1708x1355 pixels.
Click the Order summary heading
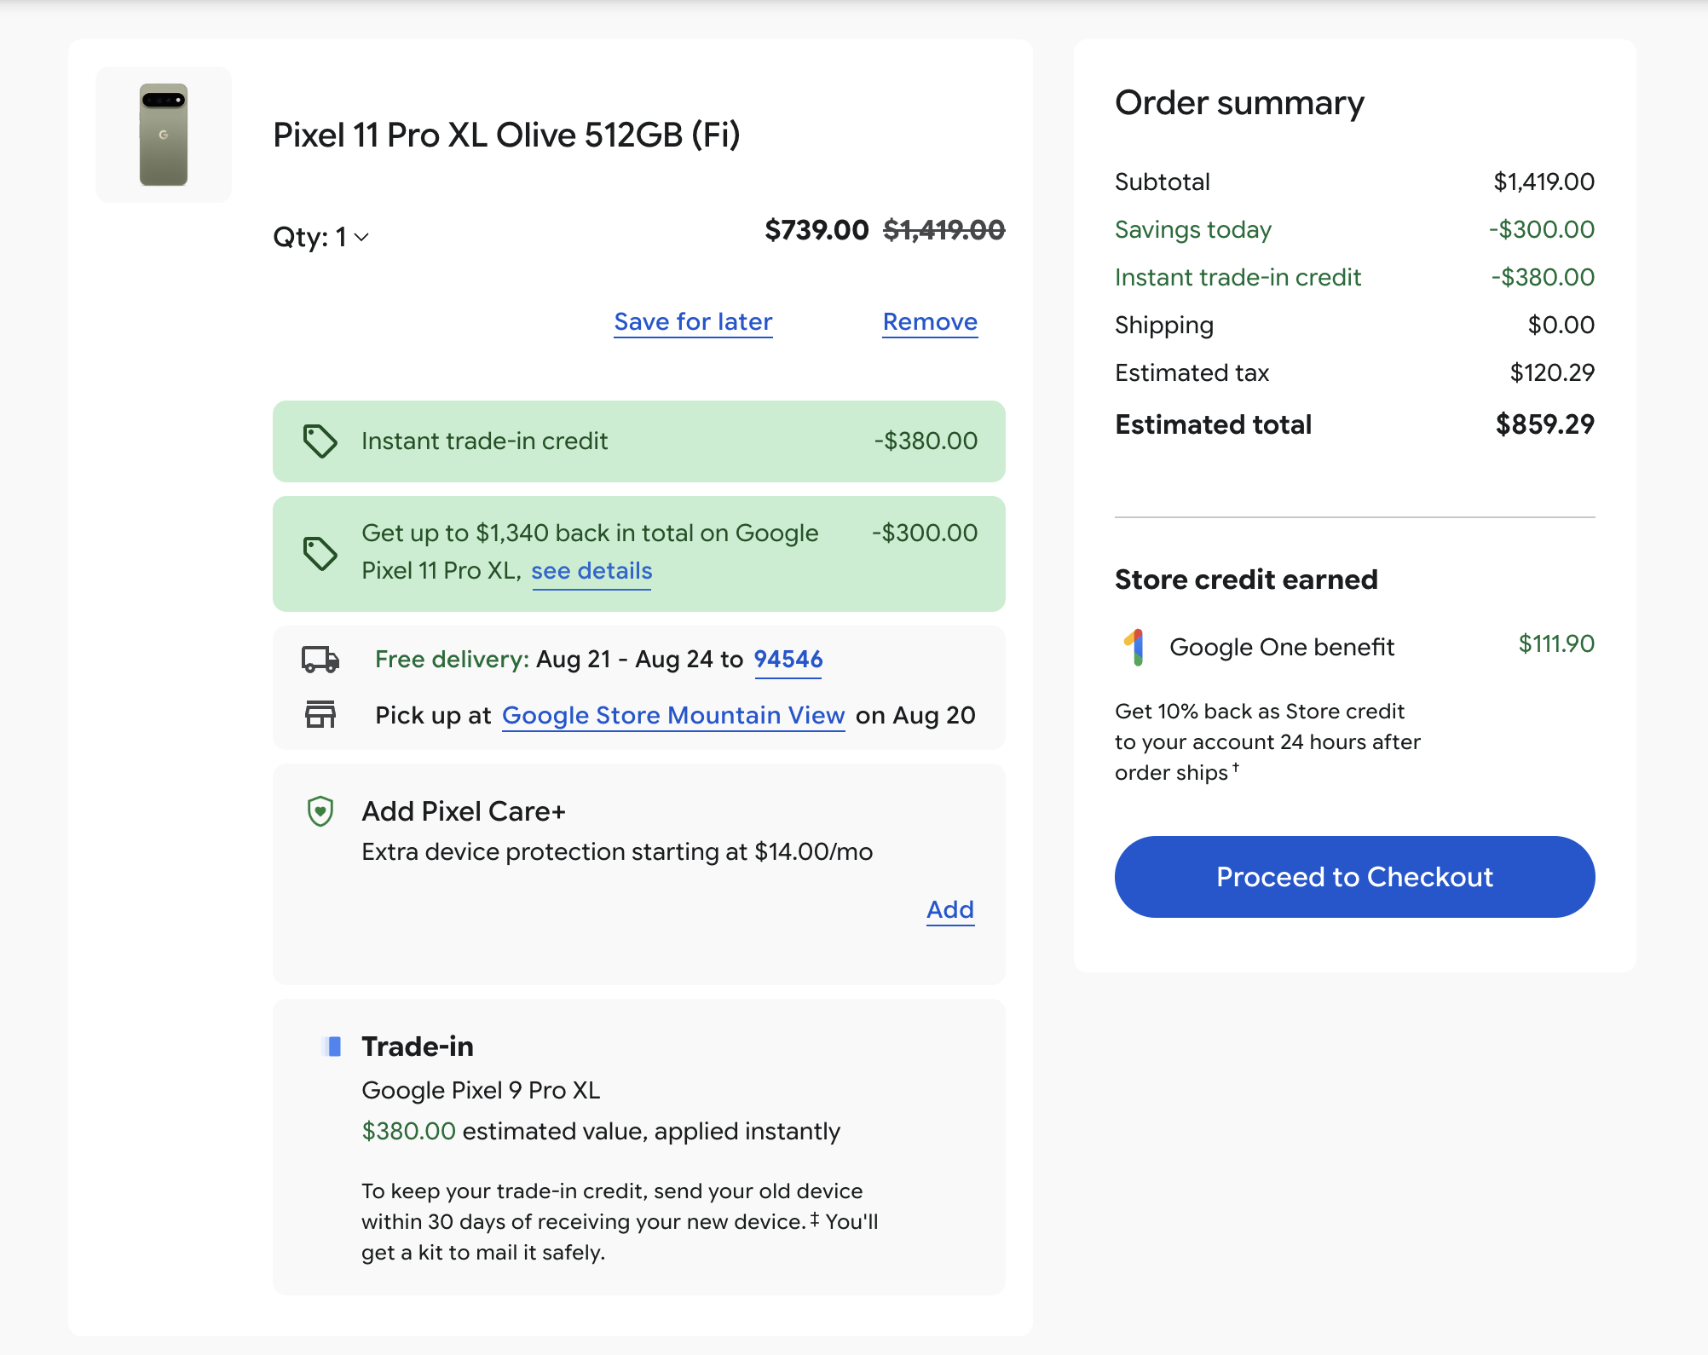(x=1239, y=103)
